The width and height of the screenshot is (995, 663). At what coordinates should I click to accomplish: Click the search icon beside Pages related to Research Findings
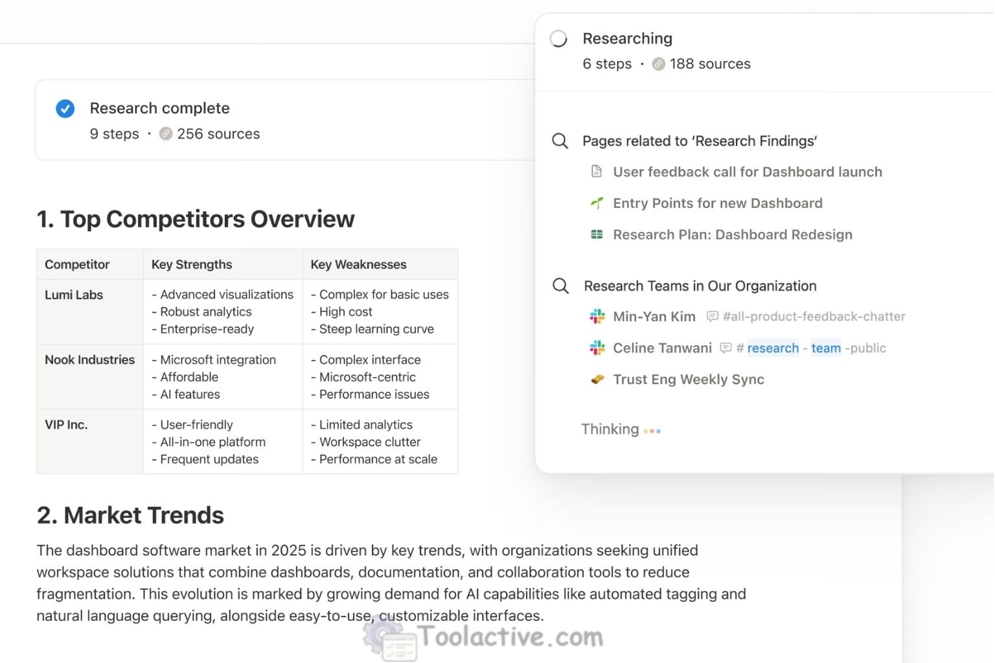point(560,141)
